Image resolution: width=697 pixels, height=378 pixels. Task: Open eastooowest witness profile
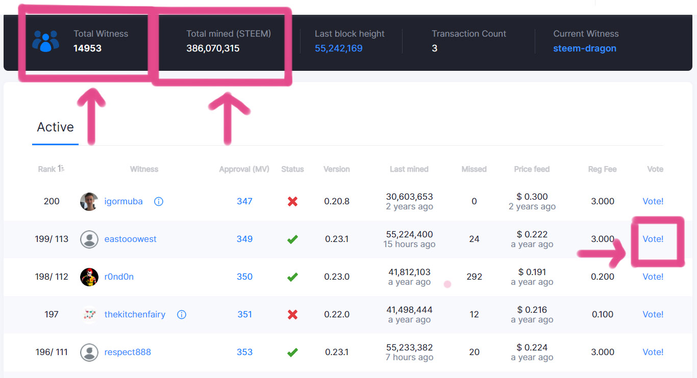[x=131, y=239]
